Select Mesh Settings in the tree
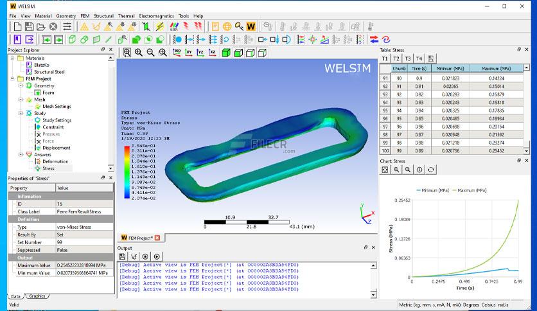The height and width of the screenshot is (311, 537). pyautogui.click(x=57, y=107)
